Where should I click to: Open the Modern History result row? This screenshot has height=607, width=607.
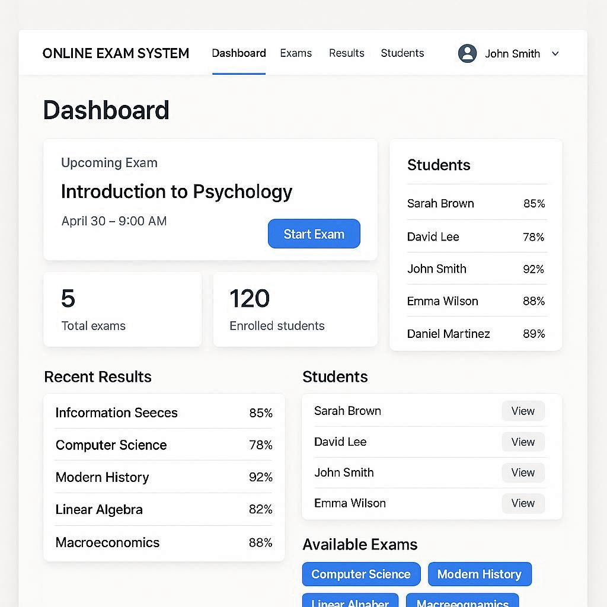click(x=164, y=477)
